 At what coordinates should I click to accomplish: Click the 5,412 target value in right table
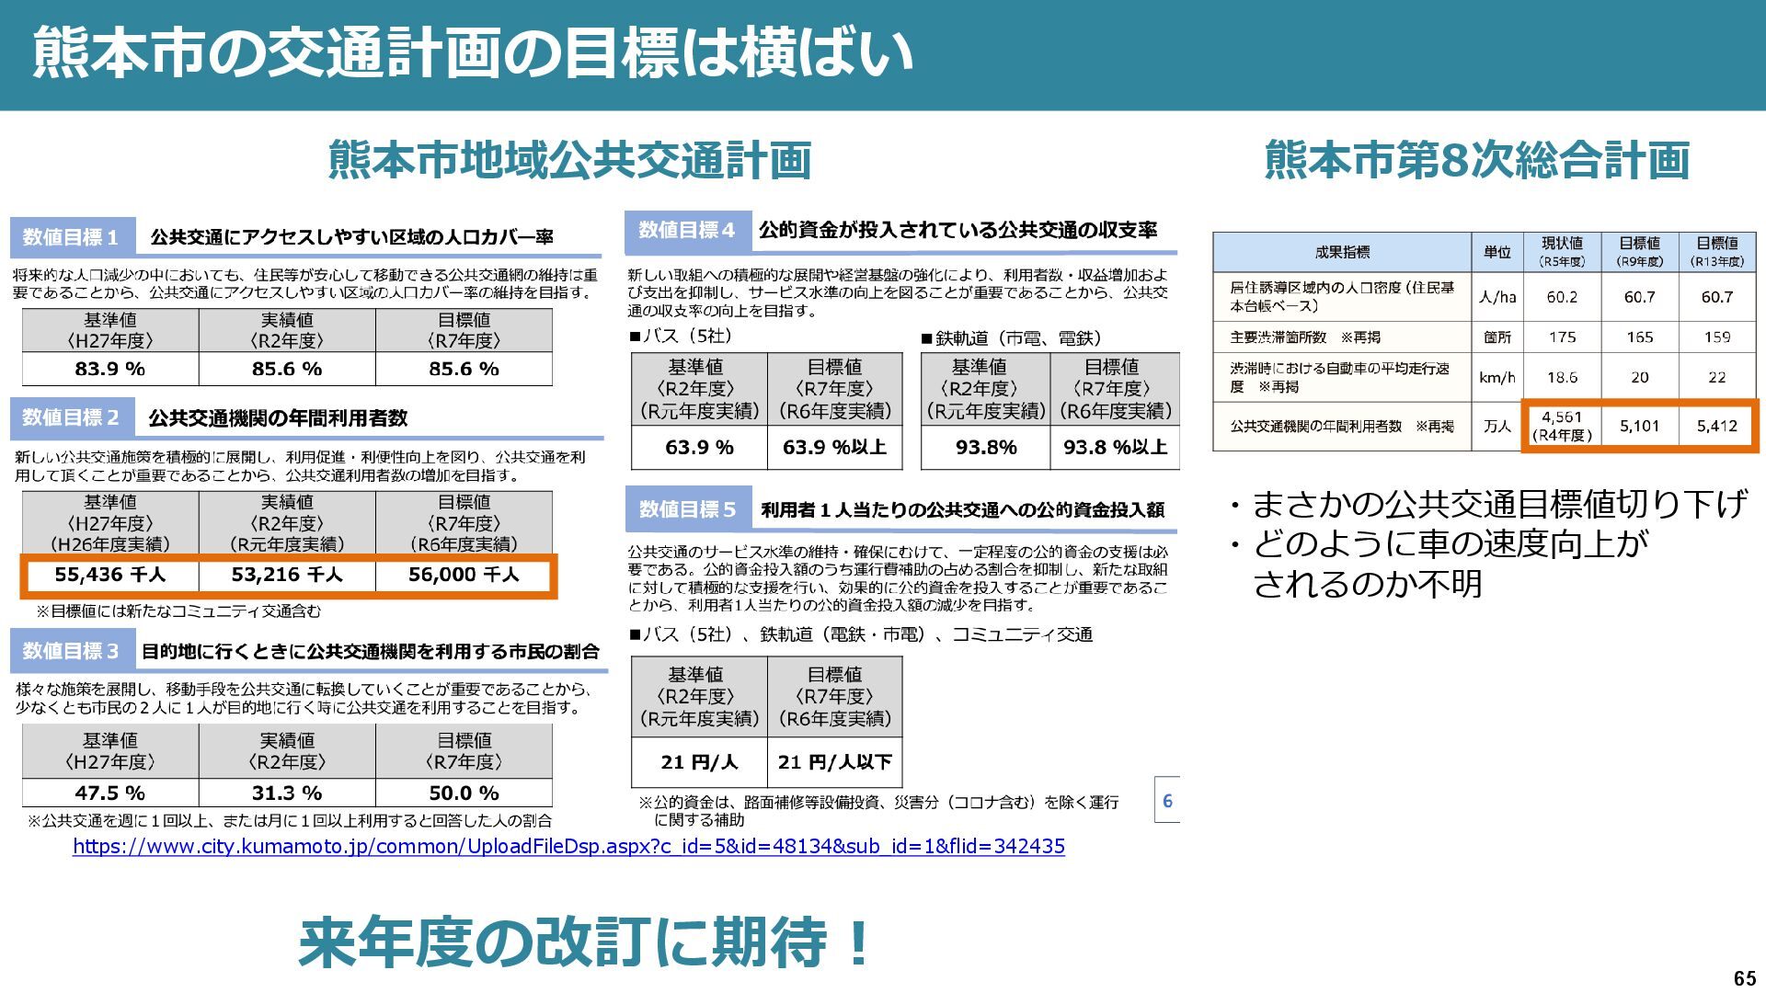(x=1716, y=426)
